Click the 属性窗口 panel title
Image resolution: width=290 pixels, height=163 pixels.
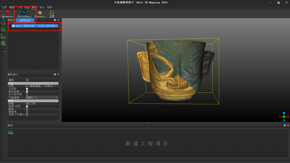(x=13, y=75)
